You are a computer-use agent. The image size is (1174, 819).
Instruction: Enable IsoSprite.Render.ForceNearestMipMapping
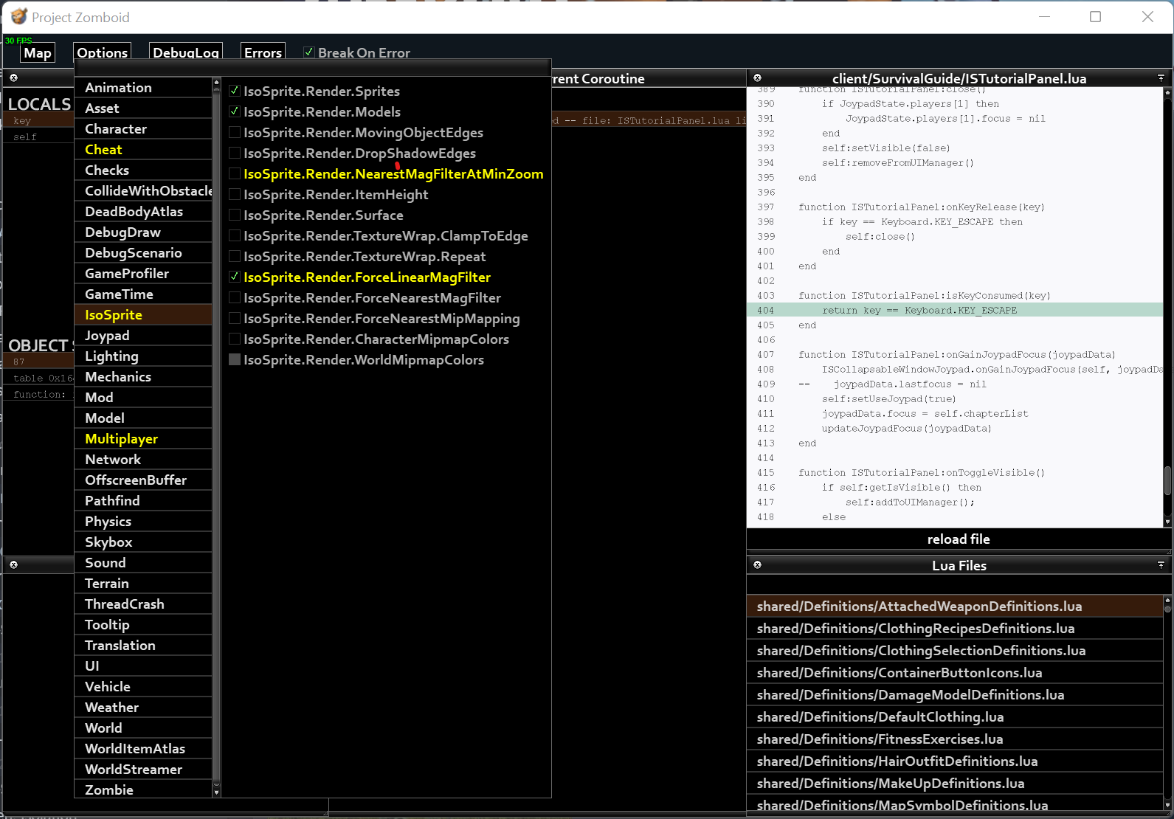coord(235,318)
